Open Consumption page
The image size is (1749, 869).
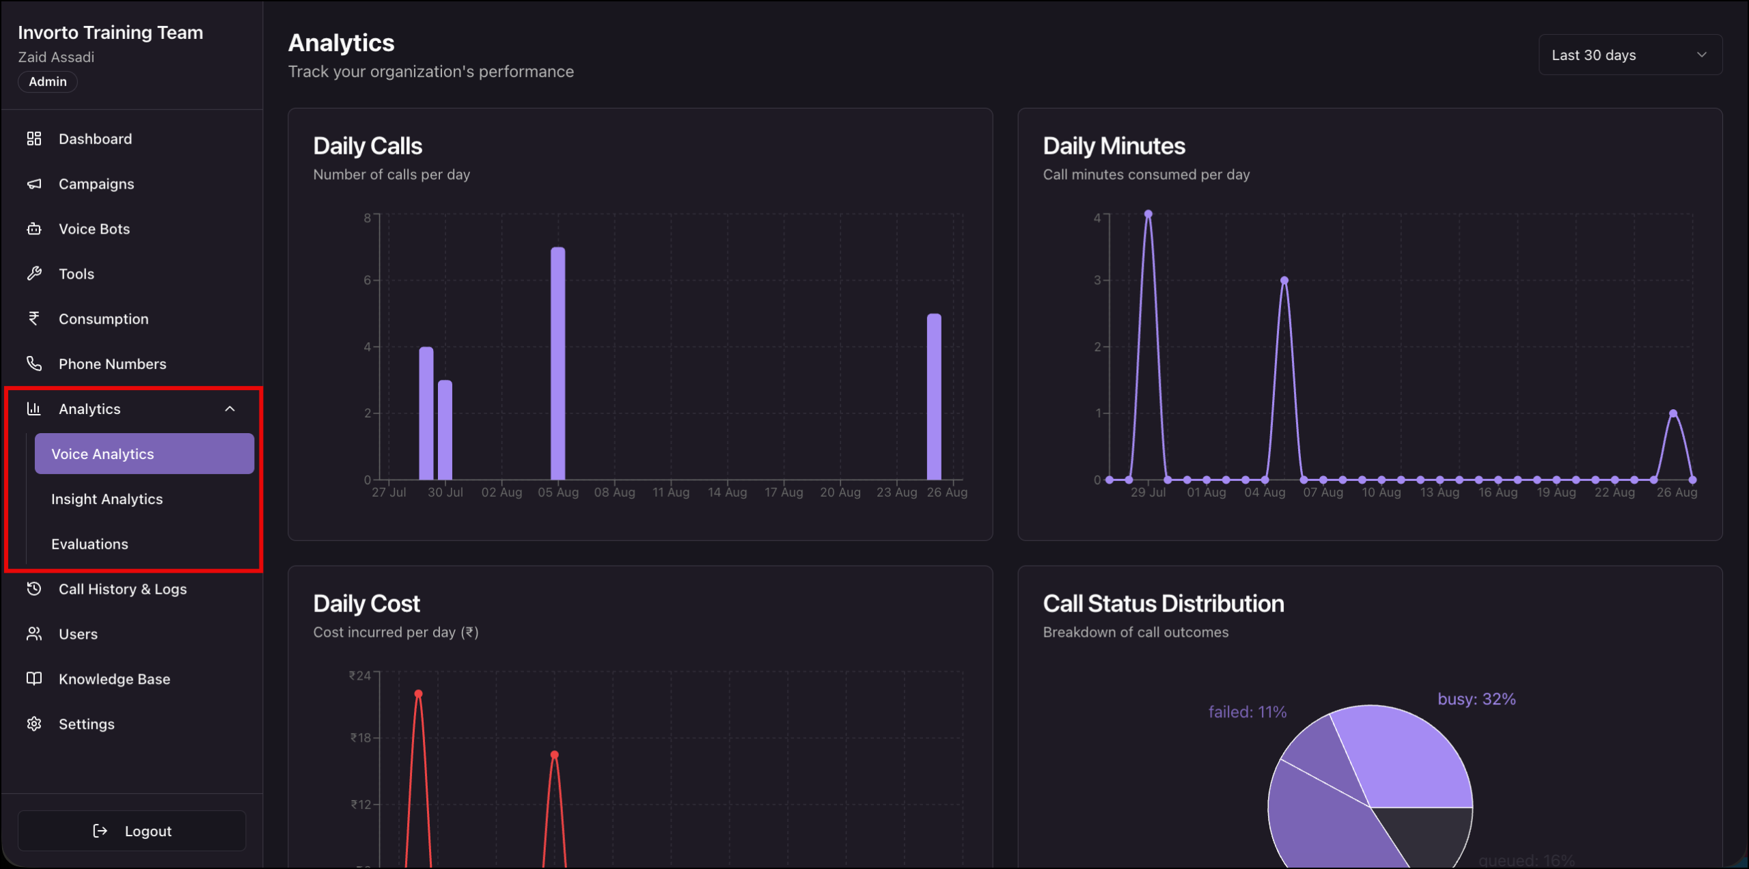pyautogui.click(x=132, y=318)
